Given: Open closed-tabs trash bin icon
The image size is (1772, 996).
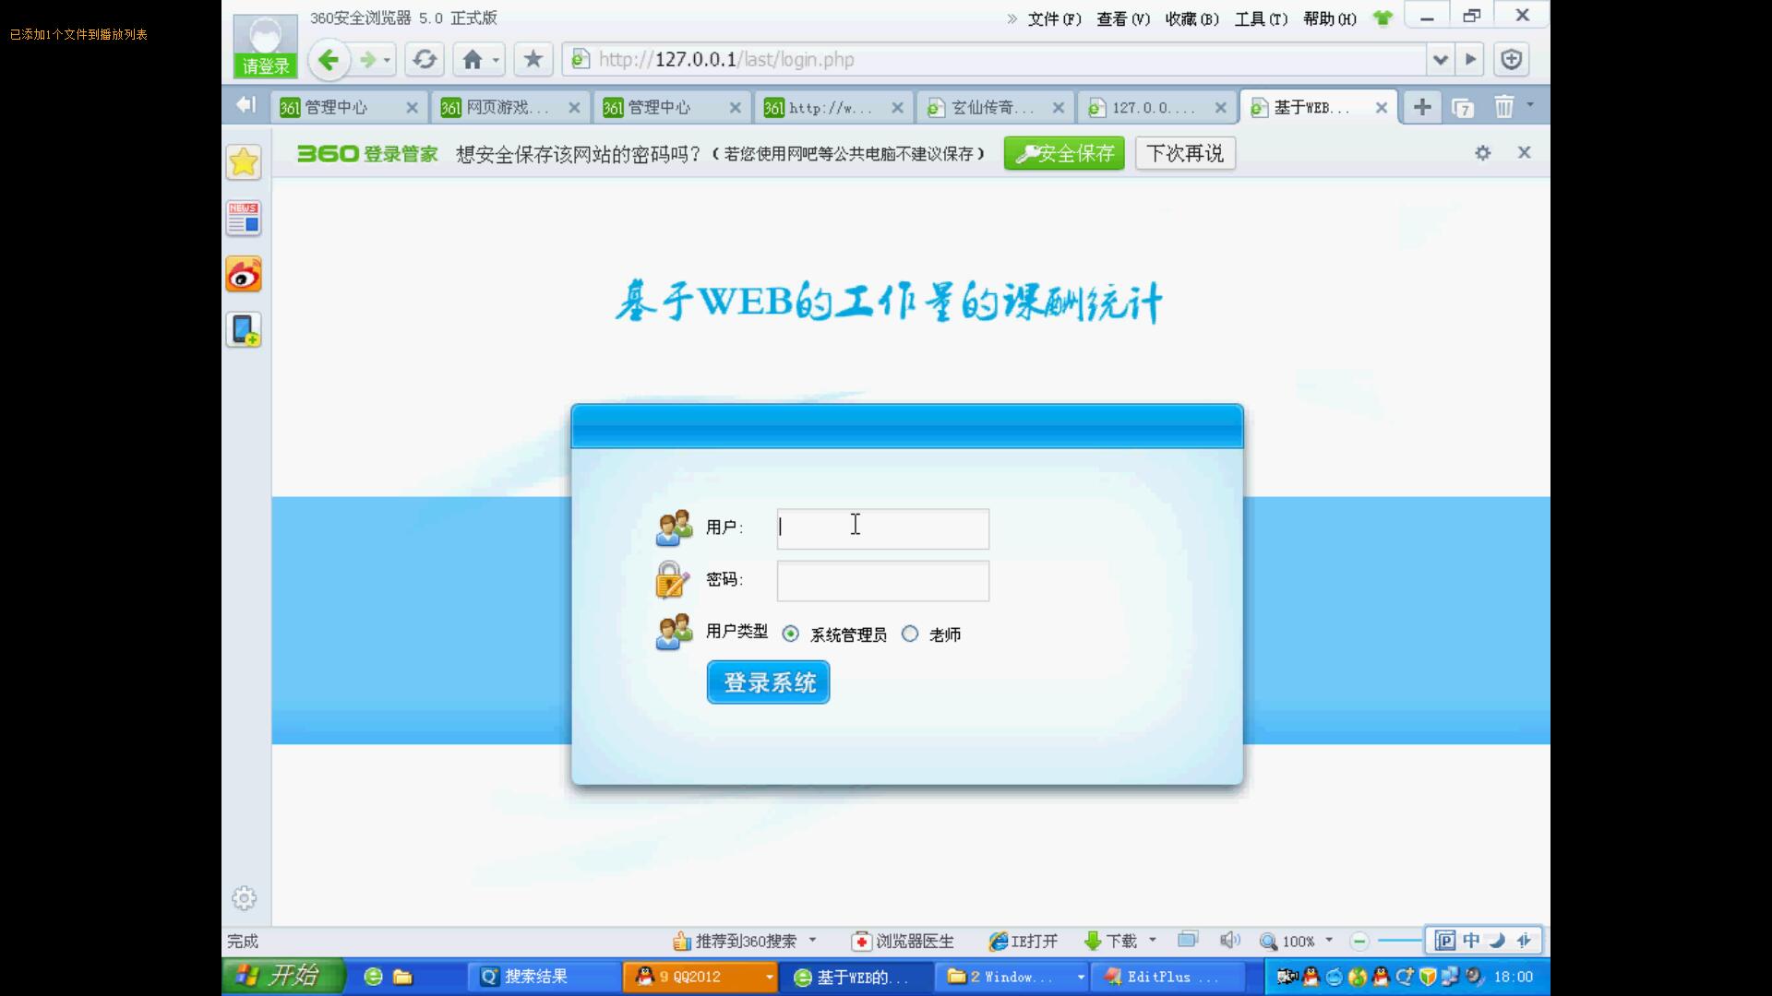Looking at the screenshot, I should (x=1503, y=107).
